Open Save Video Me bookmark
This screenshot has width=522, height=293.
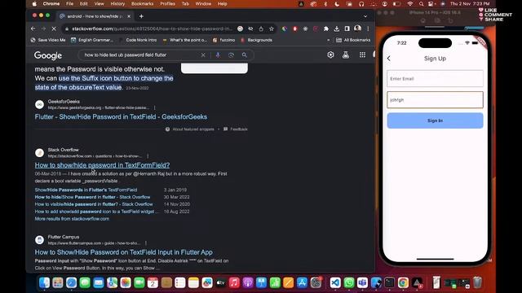[48, 40]
